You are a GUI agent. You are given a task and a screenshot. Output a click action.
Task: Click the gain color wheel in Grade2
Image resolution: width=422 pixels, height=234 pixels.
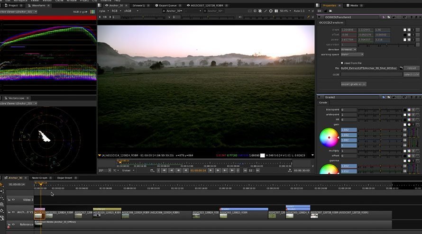pos(329,137)
